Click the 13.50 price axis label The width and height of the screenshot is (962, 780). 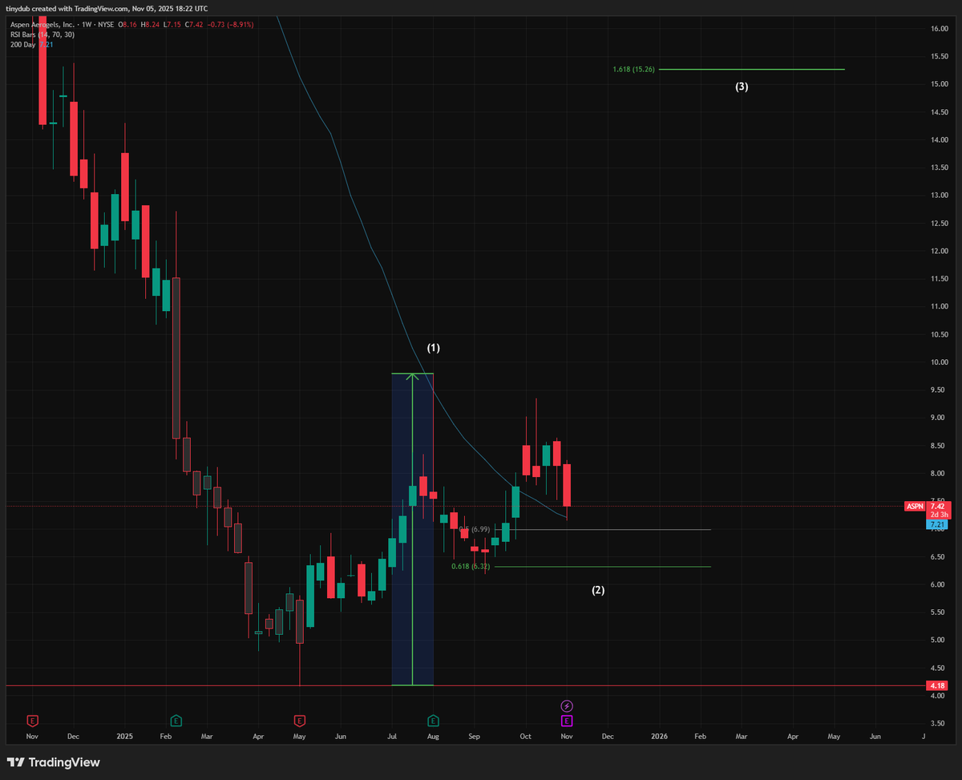939,168
